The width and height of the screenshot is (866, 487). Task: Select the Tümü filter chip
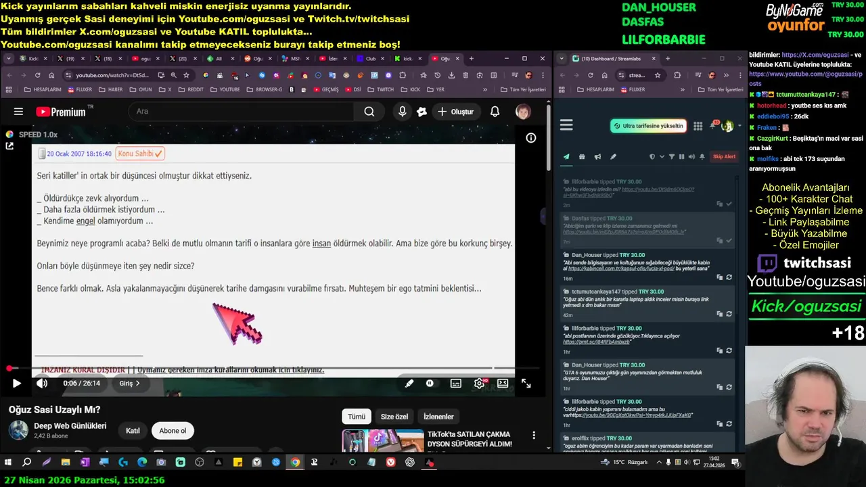[x=357, y=417]
